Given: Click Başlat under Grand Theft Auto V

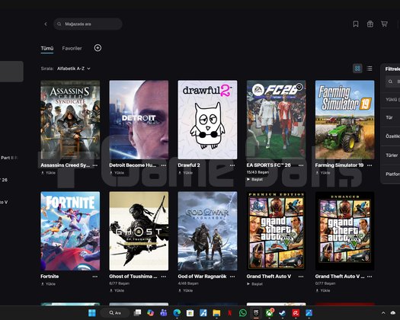Looking at the screenshot, I should click(254, 283).
